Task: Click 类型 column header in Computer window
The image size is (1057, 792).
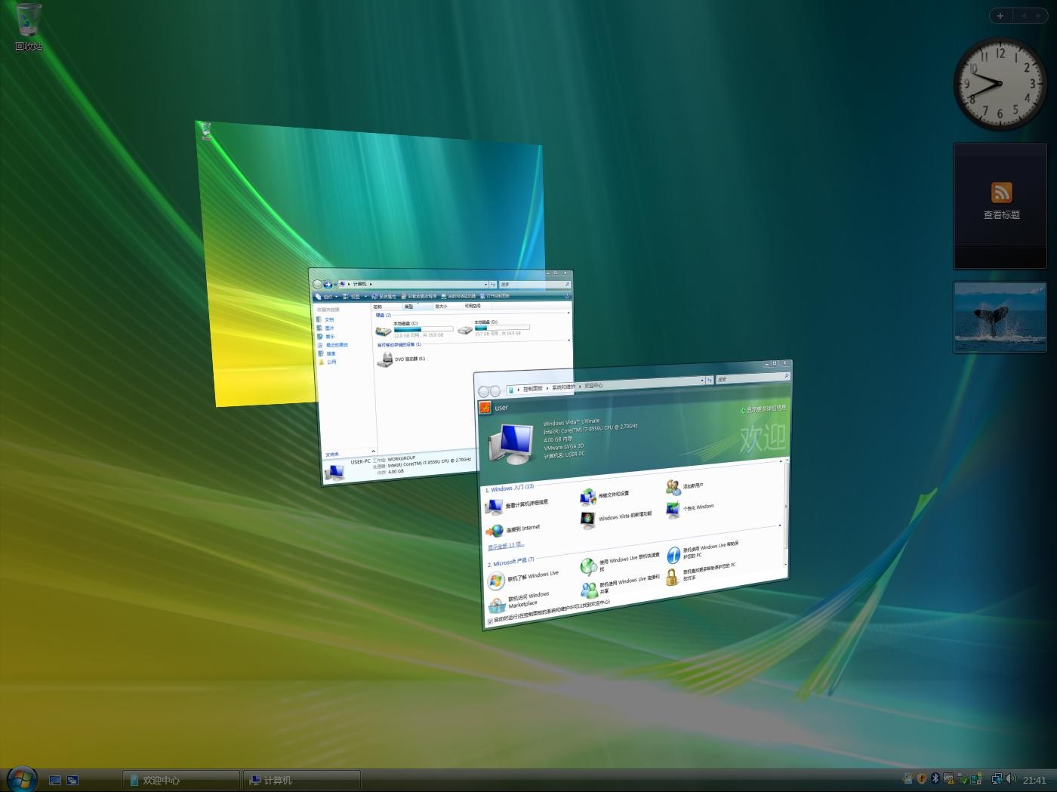Action: coord(417,307)
